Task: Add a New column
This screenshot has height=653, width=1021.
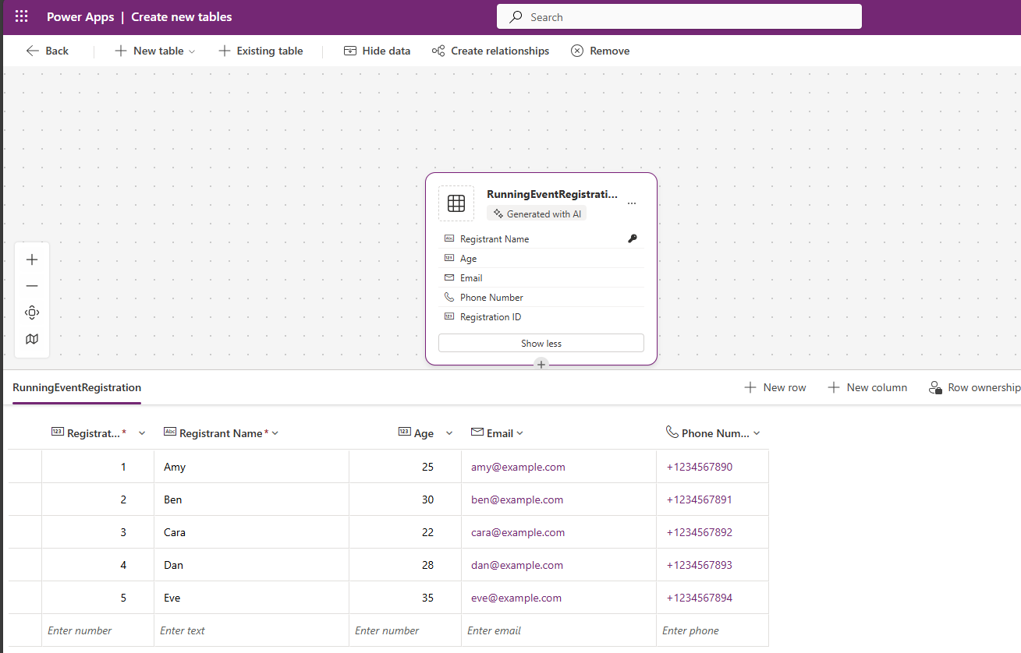Action: [x=867, y=387]
